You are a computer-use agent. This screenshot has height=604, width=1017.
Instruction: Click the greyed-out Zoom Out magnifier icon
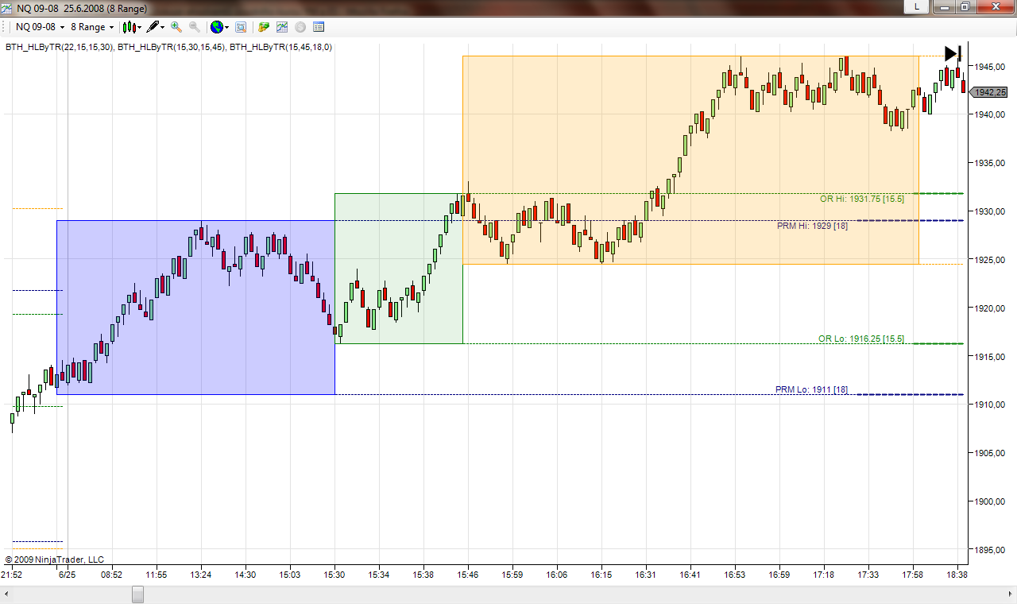195,27
